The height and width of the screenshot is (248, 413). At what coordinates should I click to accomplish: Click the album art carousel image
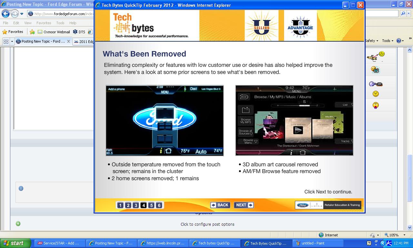click(x=294, y=120)
